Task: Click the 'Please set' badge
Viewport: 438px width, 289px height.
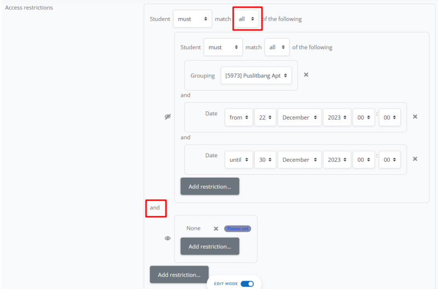Action: point(237,228)
